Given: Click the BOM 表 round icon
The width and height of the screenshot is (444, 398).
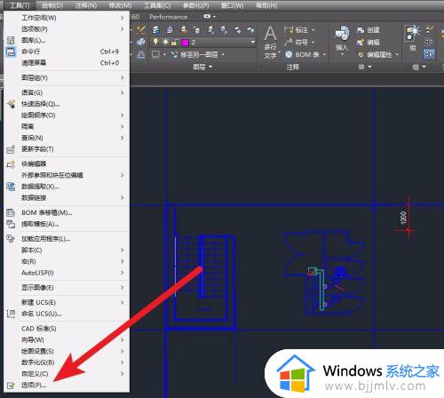Looking at the screenshot, I should pyautogui.click(x=289, y=55).
